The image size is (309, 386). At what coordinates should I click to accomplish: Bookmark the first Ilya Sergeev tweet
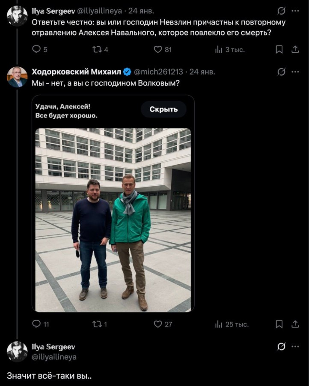(x=279, y=49)
